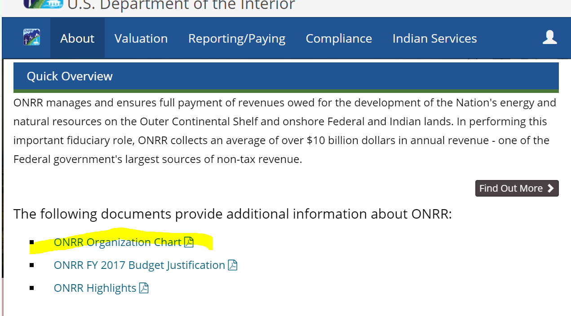571x316 pixels.
Task: Open the Reporting/Paying section
Action: coord(237,38)
